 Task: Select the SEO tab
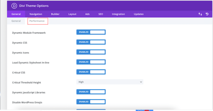(101, 14)
